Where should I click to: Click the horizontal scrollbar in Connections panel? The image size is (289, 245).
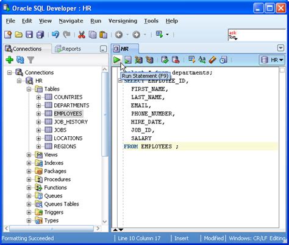(52, 229)
